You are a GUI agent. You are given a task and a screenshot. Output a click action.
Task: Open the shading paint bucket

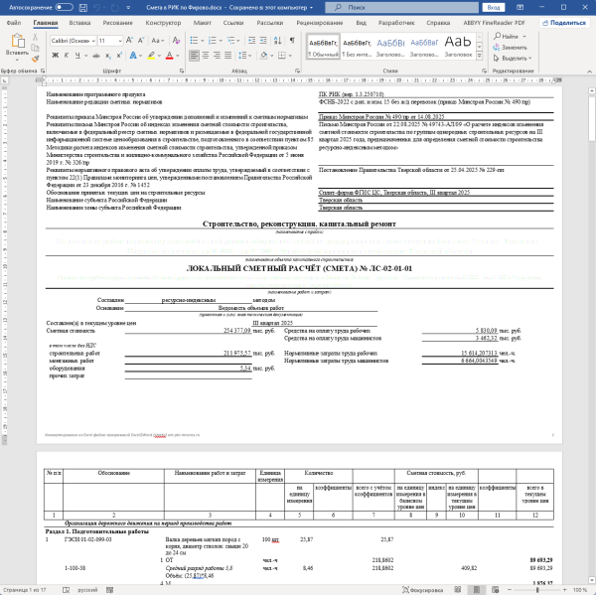264,56
